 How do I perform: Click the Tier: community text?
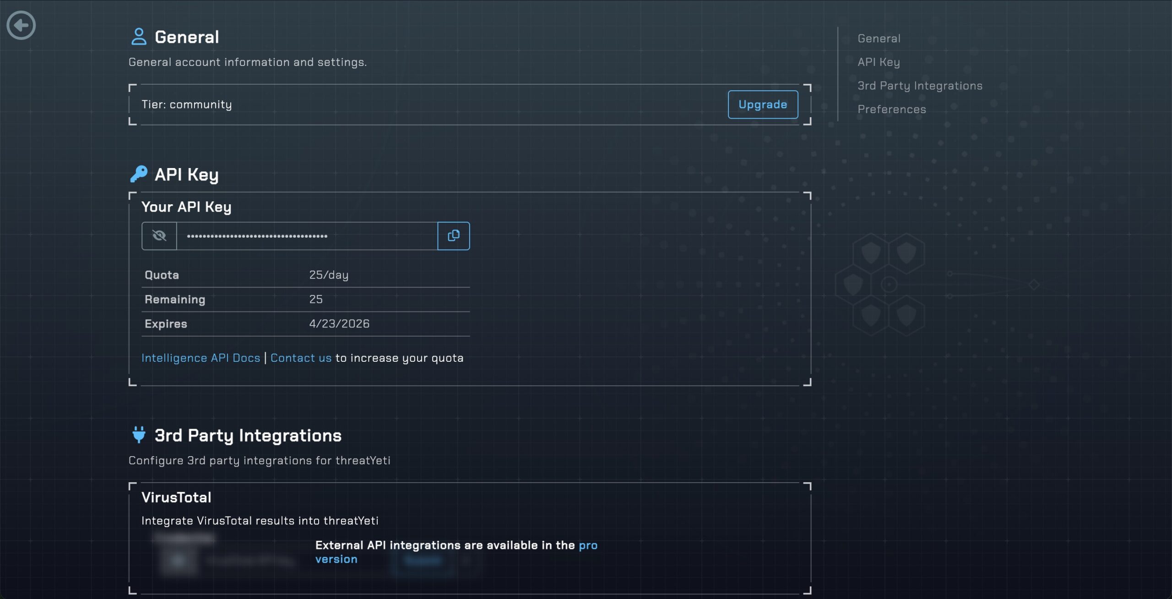coord(187,104)
